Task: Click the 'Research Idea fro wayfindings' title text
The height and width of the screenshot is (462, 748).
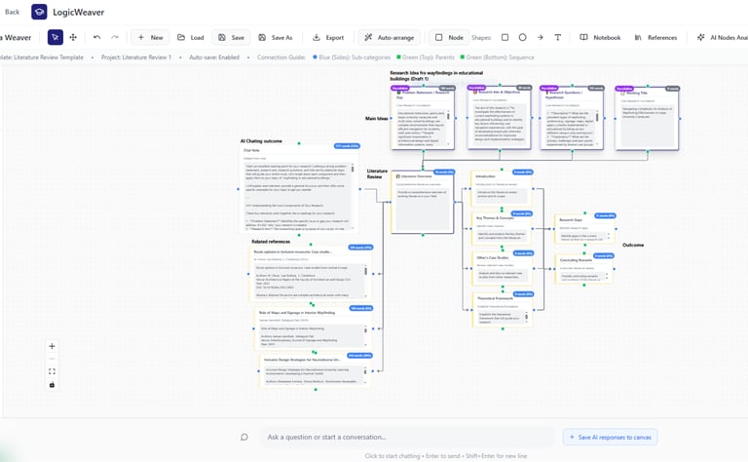Action: [436, 75]
